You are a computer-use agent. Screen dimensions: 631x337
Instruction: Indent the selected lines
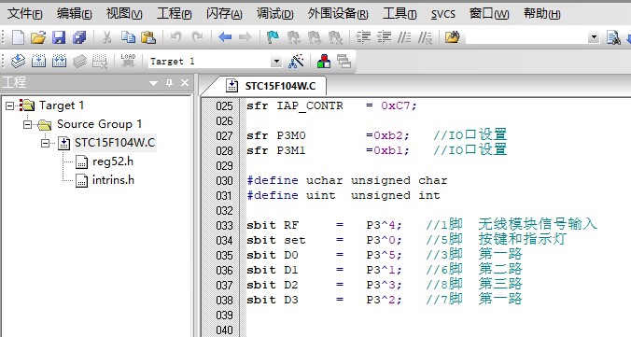point(363,37)
